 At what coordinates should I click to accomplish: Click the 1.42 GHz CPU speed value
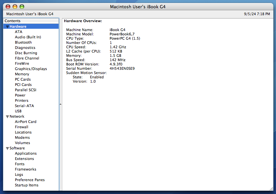pos(118,47)
